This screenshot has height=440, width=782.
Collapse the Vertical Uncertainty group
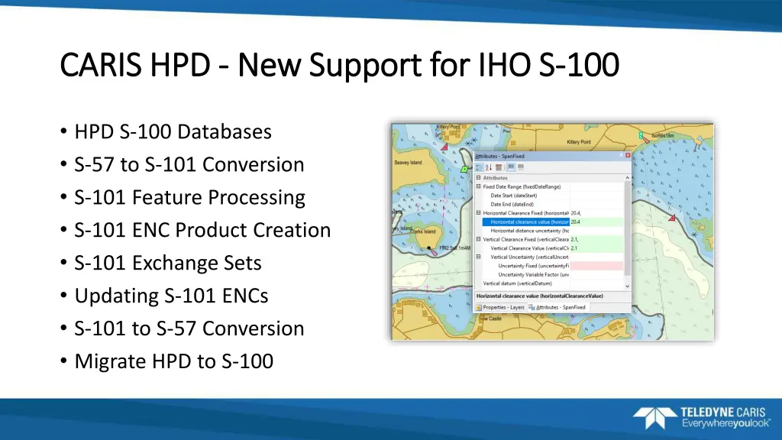pos(478,257)
